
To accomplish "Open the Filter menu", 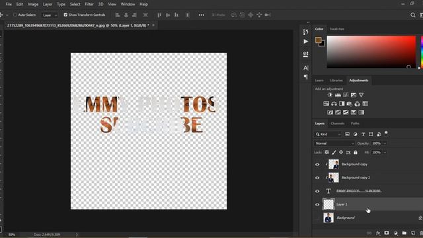I will click(x=89, y=5).
